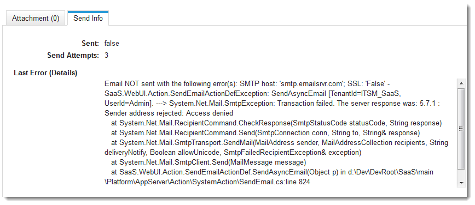Click the RecipientCommand.CheckResponse stack trace line
475x205 pixels.
coord(276,123)
